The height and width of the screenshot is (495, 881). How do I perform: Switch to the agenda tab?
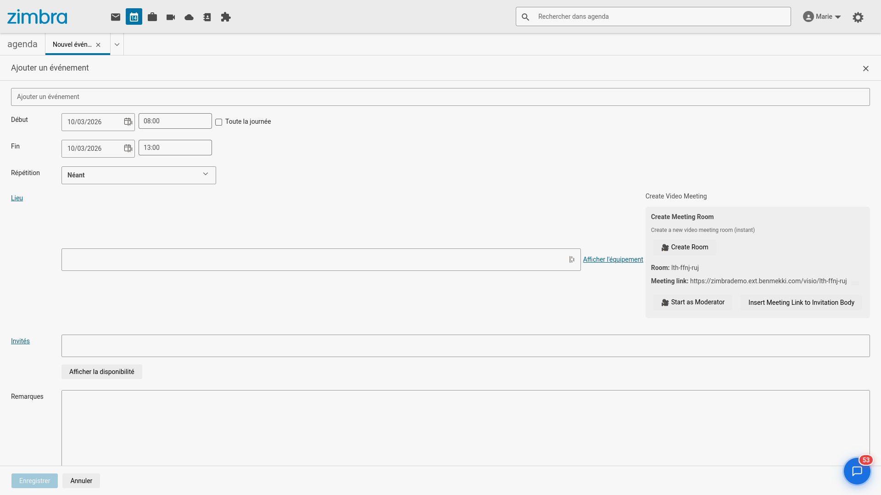pos(22,44)
